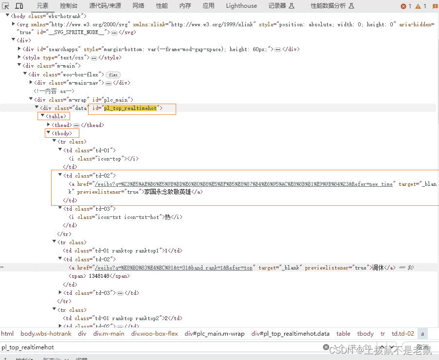Expand the searchapps div triangle
Viewport: 439px width, 360px height.
(x=19, y=49)
